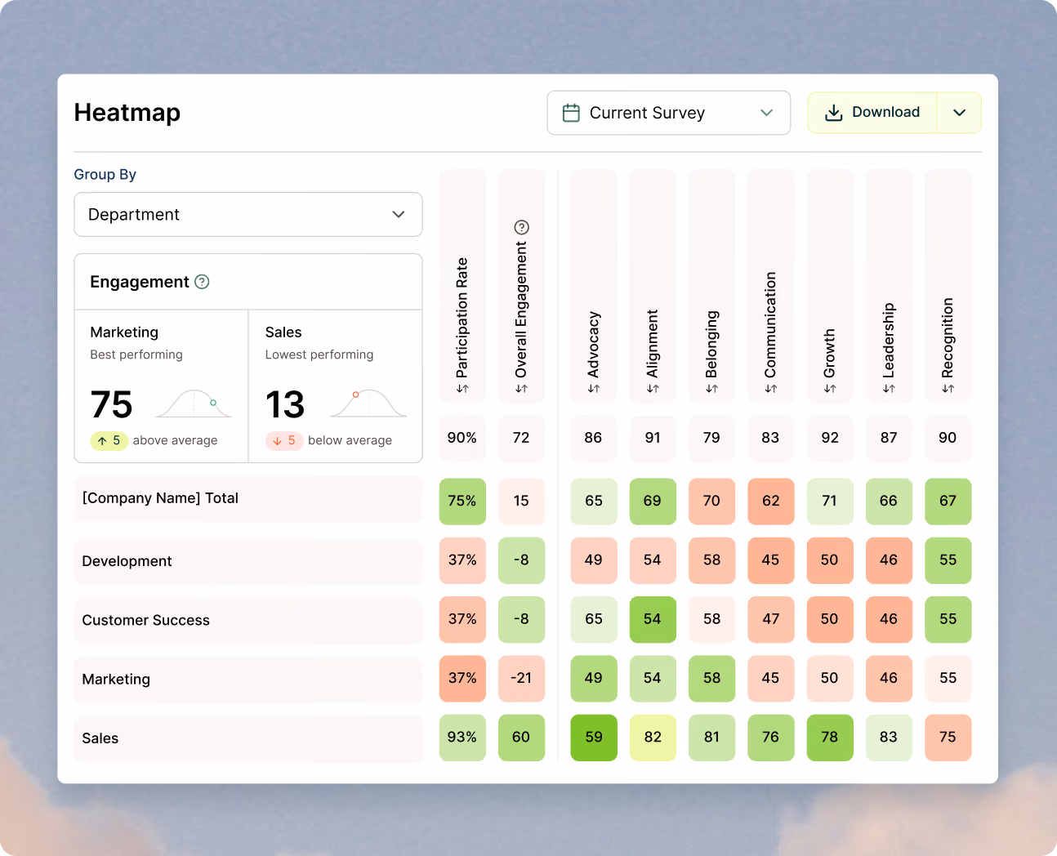Click the Marketing distribution curve chart
This screenshot has height=856, width=1057.
(194, 403)
